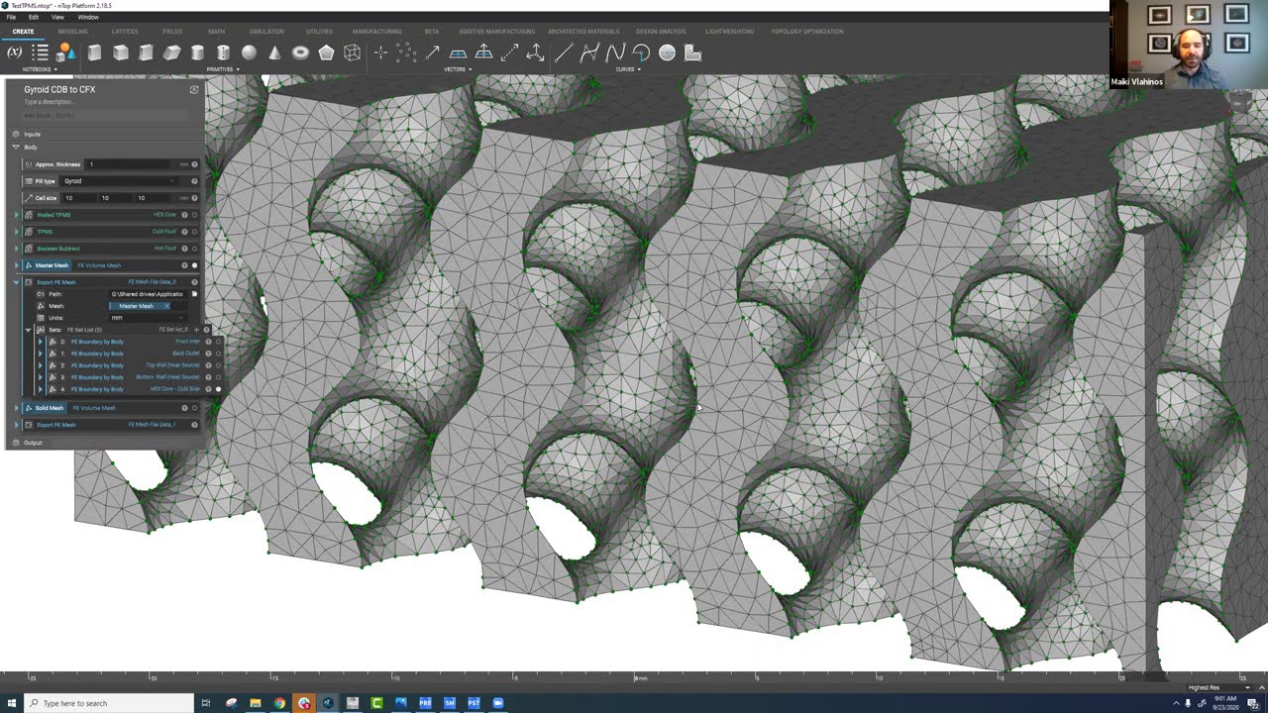Toggle visibility dot for Boolean Subtract block
Image resolution: width=1268 pixels, height=713 pixels.
pyautogui.click(x=194, y=249)
